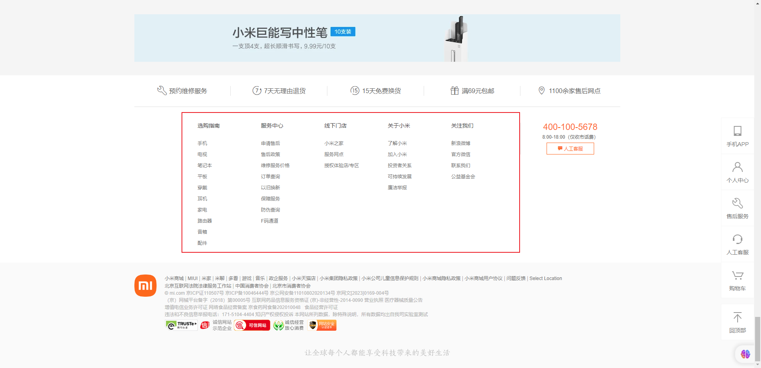Go to 个人中心 in the sidebar

pos(737,172)
